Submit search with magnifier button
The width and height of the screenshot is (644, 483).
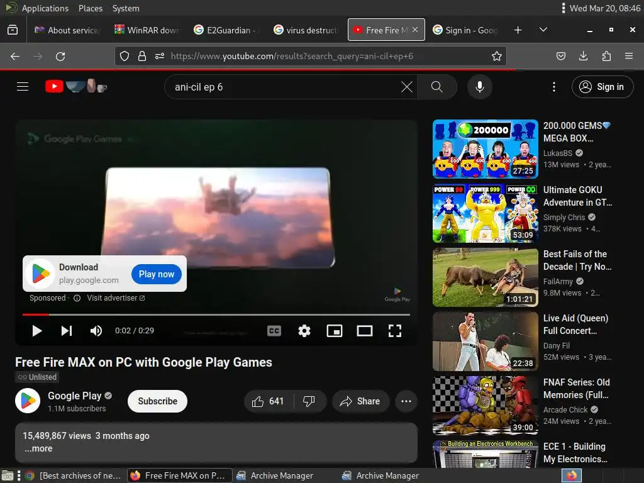click(x=437, y=87)
